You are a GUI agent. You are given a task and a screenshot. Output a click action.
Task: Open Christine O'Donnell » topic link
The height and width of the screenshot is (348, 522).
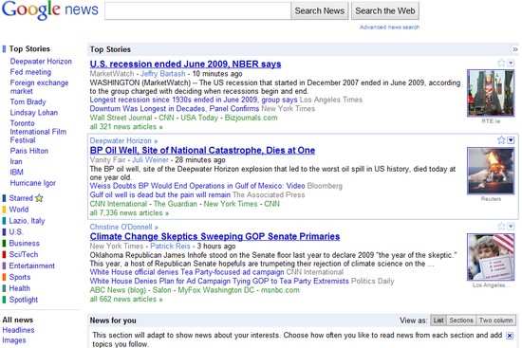click(123, 227)
